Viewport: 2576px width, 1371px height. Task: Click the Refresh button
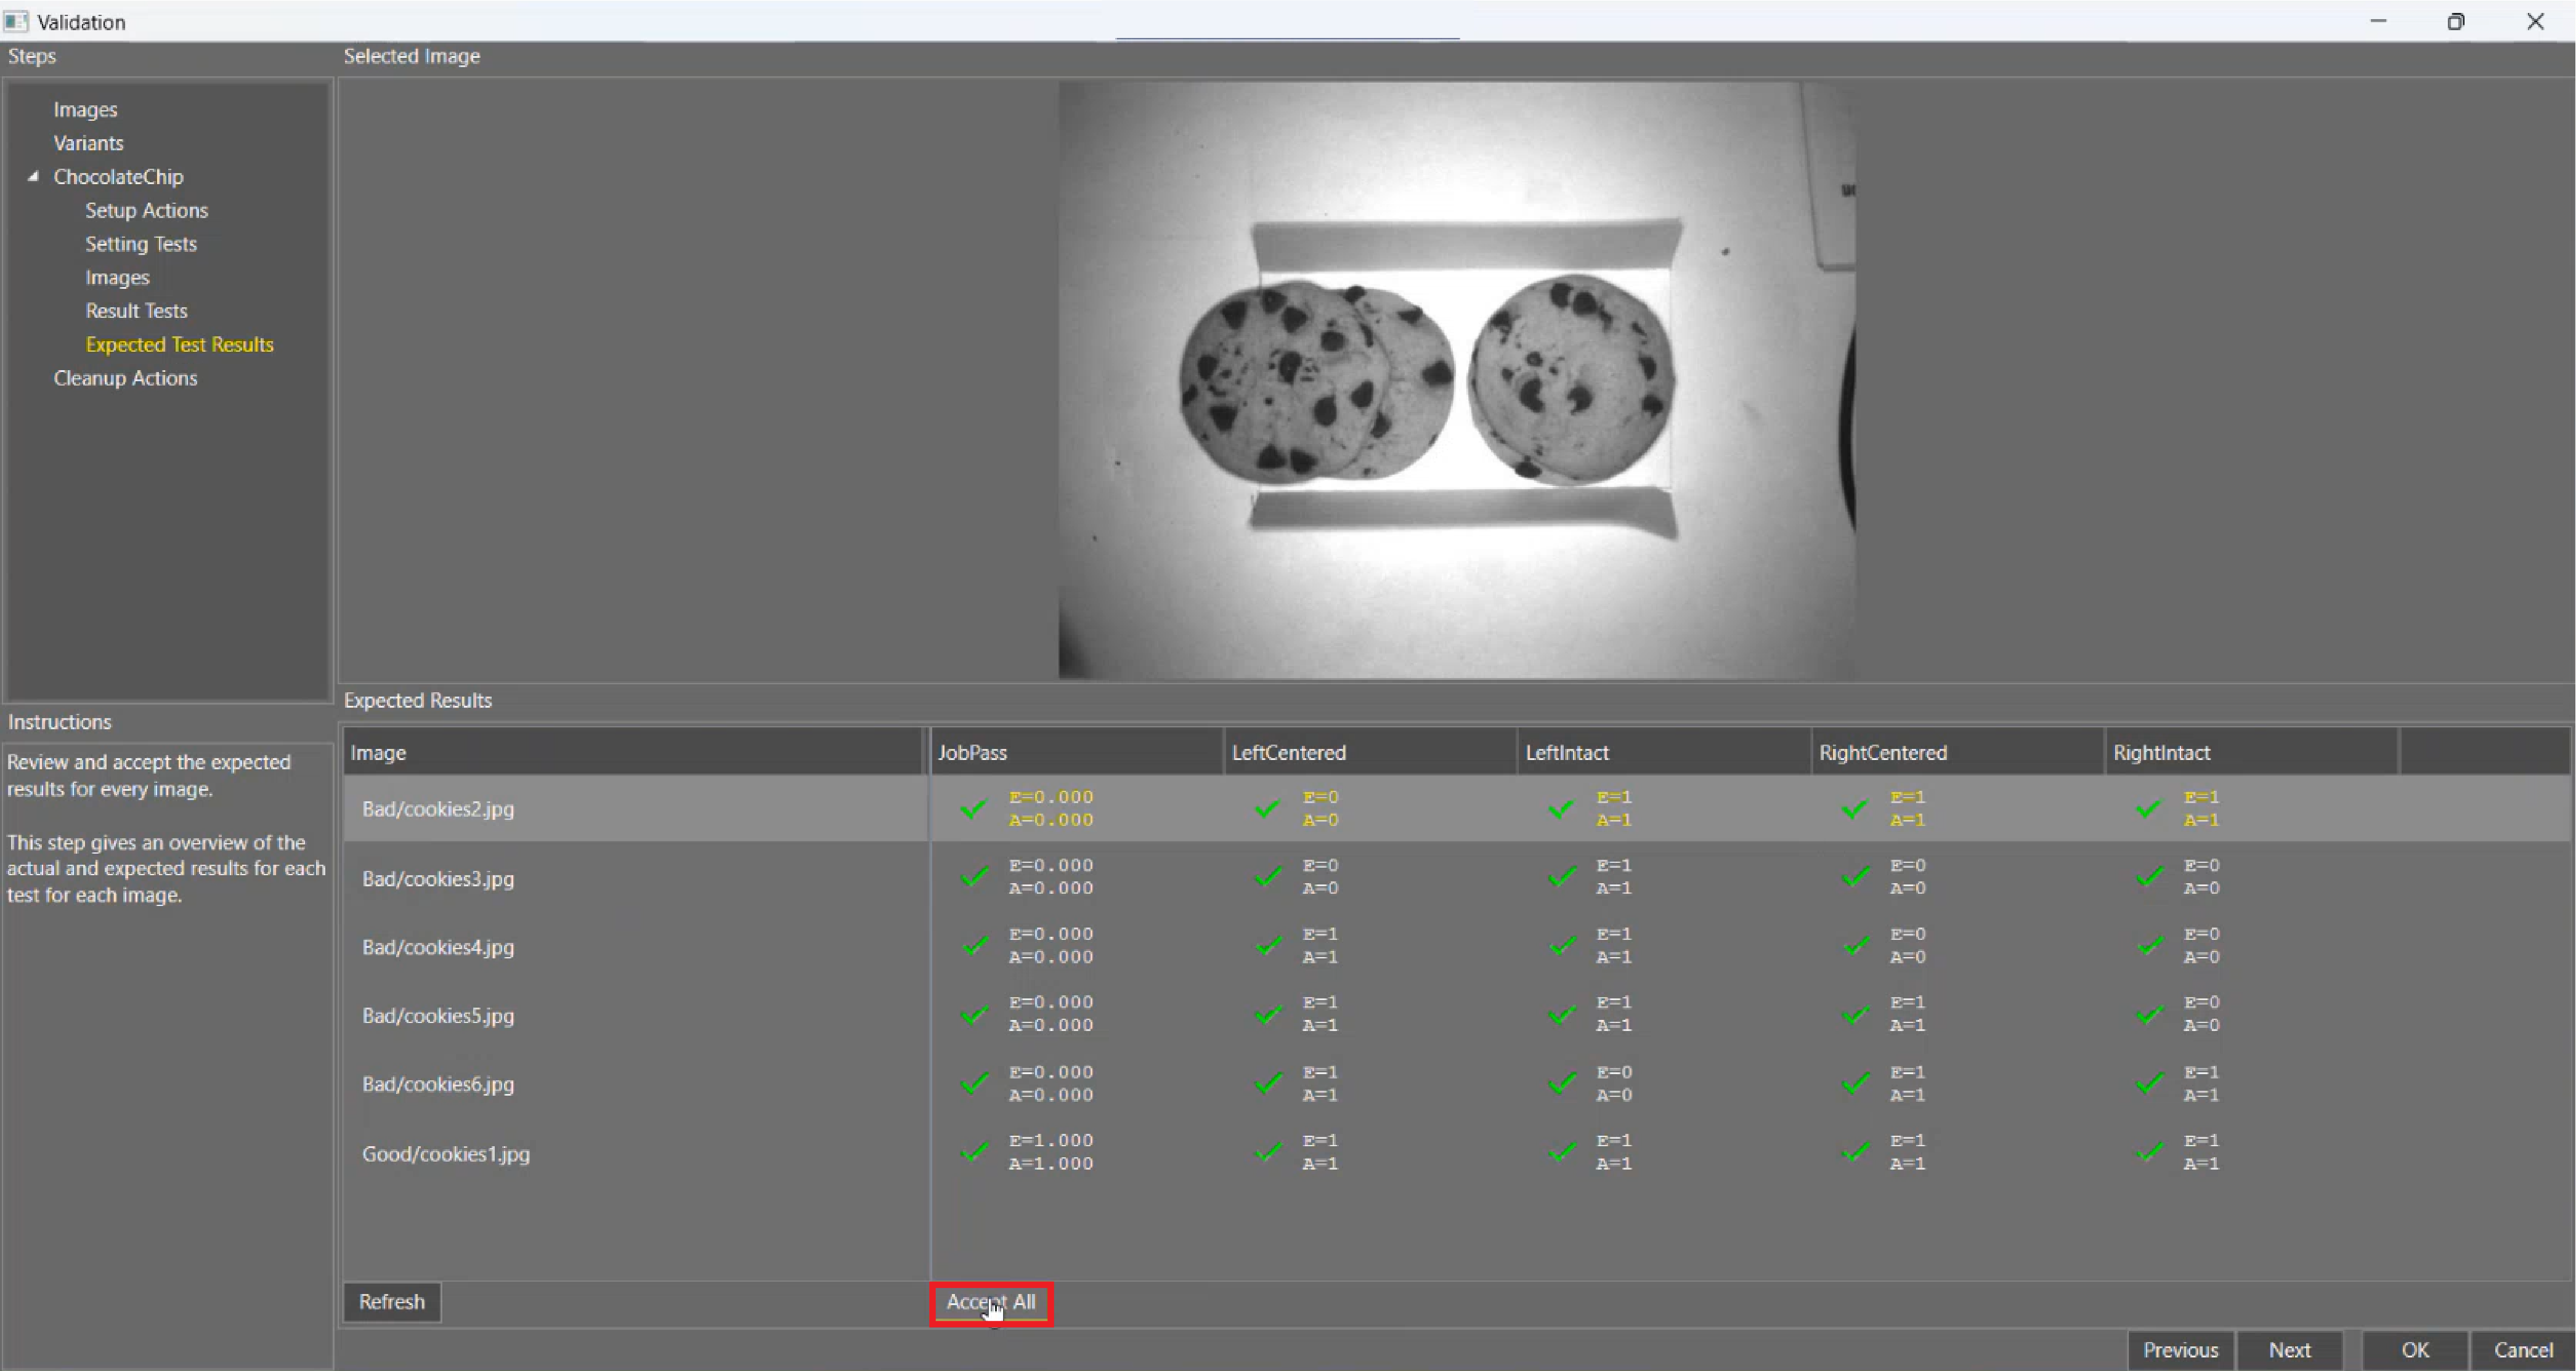(x=391, y=1301)
